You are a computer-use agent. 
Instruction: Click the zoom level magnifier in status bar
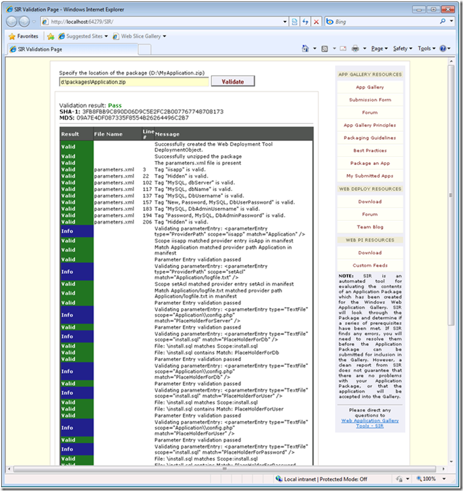click(419, 479)
